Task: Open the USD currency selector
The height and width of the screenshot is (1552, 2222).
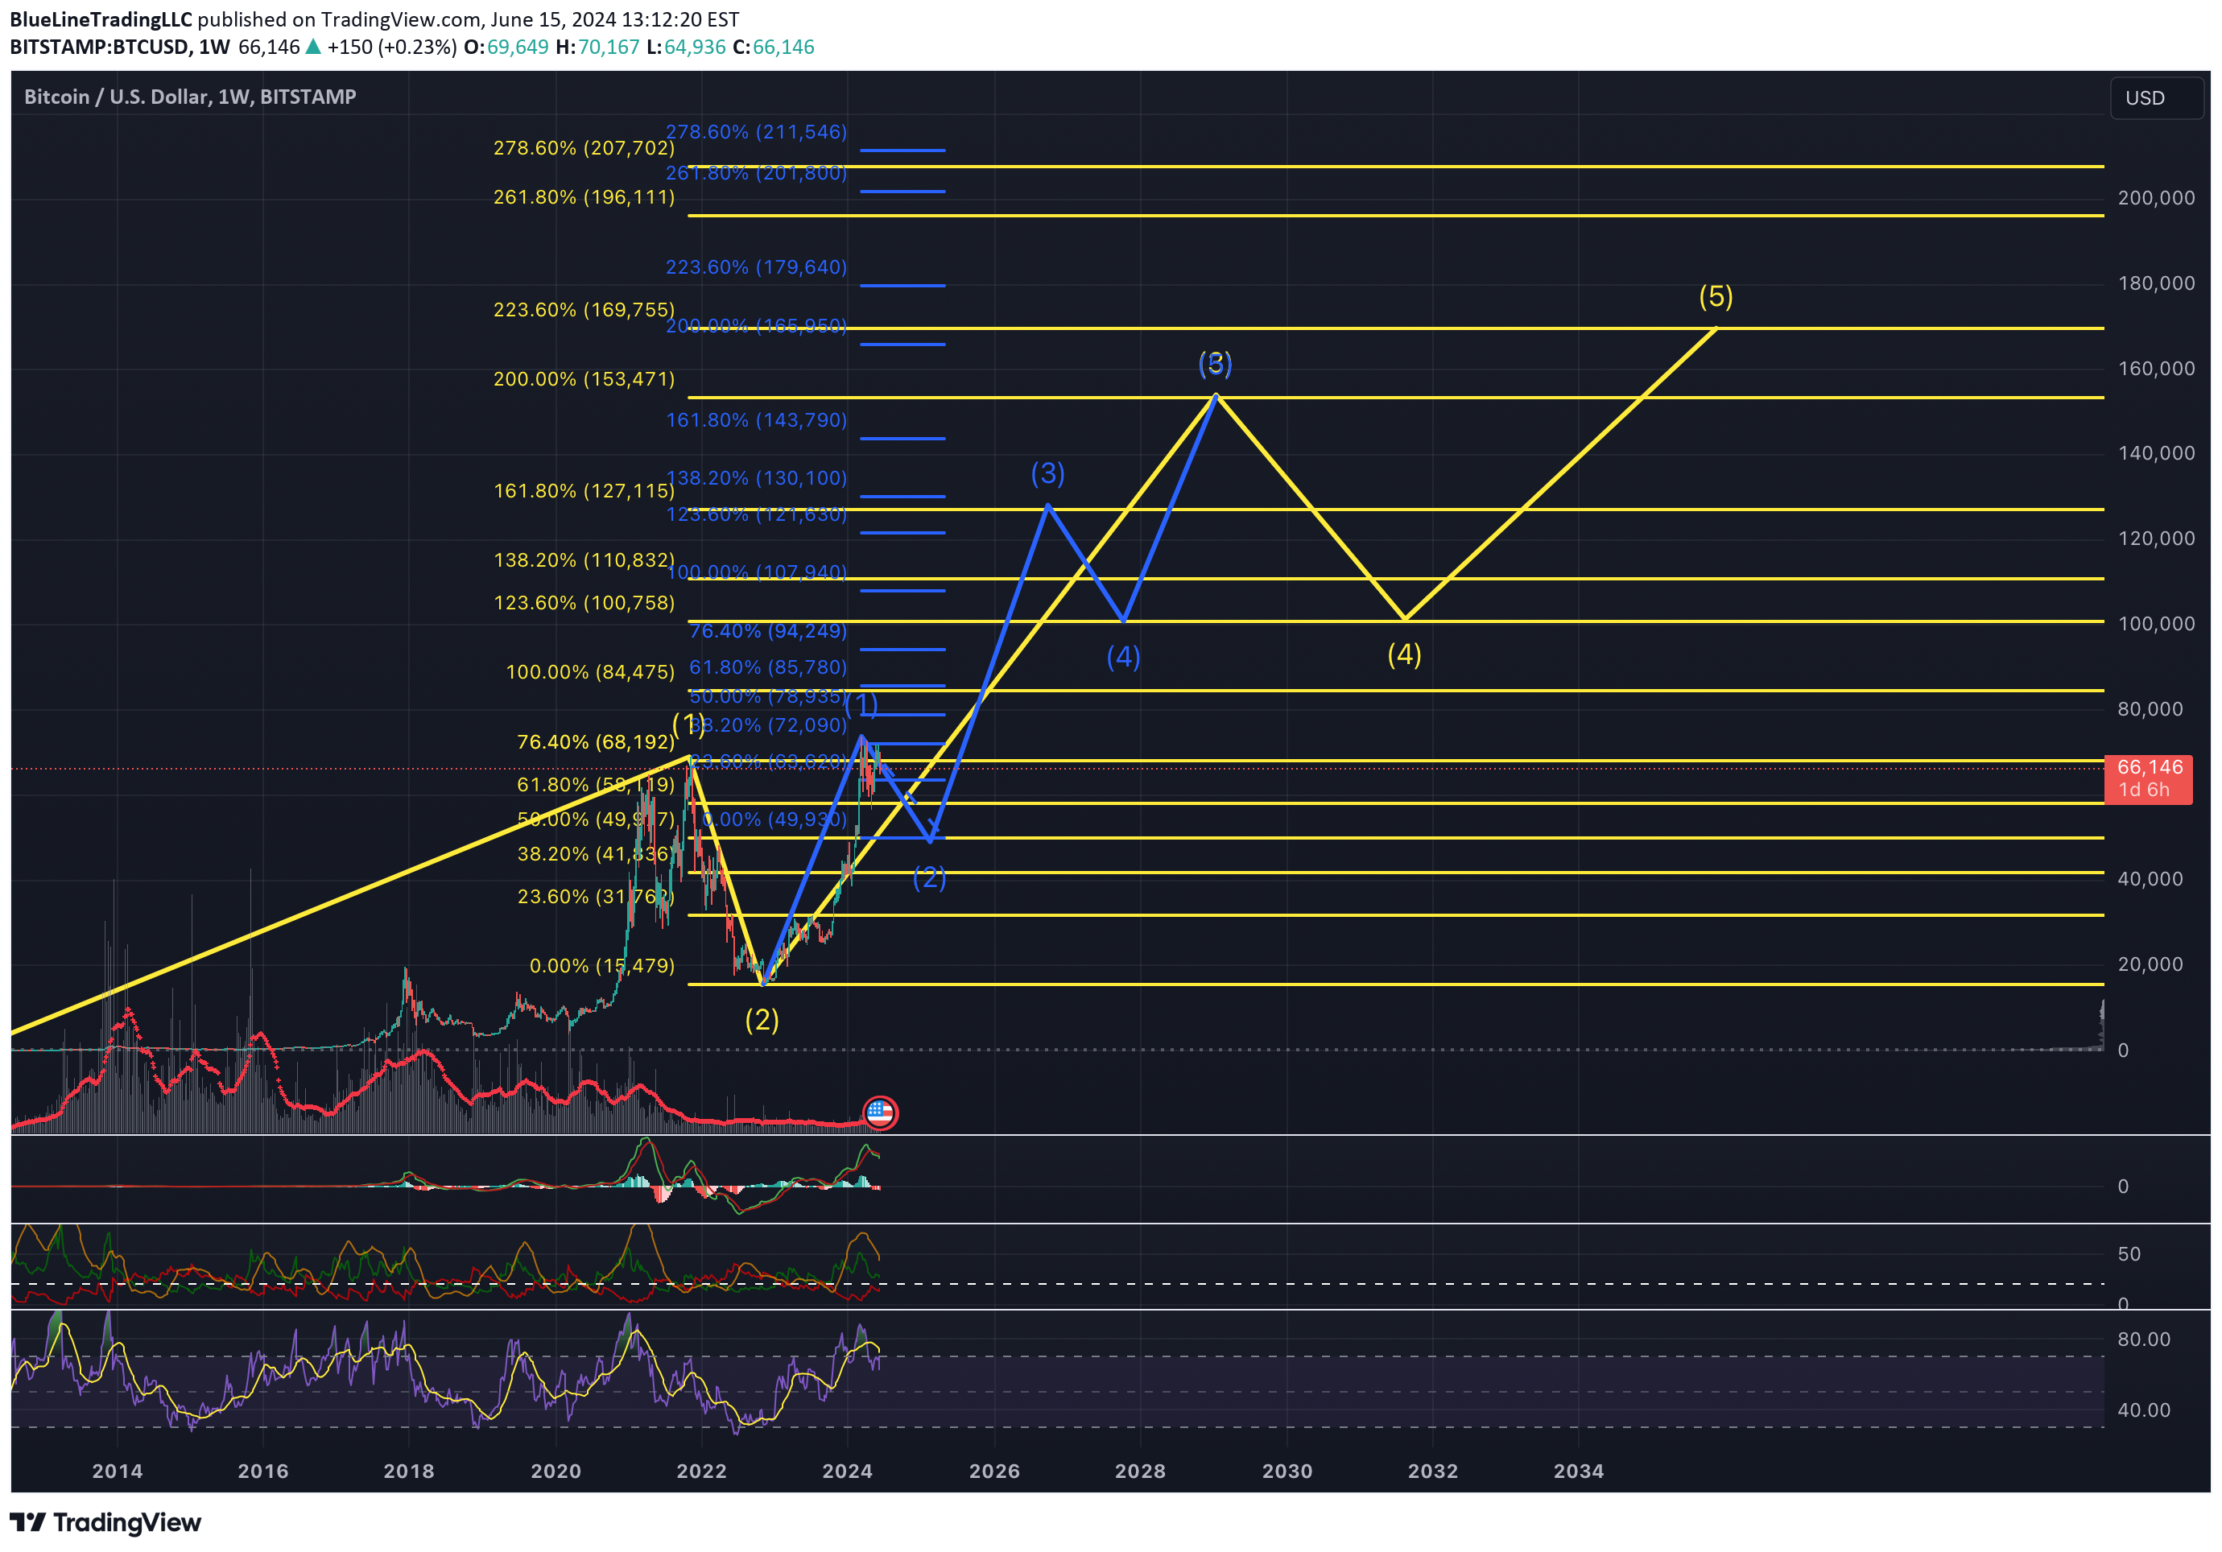Action: (x=2156, y=97)
